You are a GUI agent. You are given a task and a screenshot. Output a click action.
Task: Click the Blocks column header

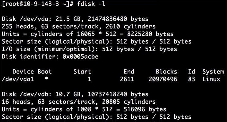166,72
